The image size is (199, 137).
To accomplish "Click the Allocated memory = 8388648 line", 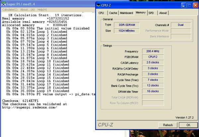I will [x=34, y=25].
